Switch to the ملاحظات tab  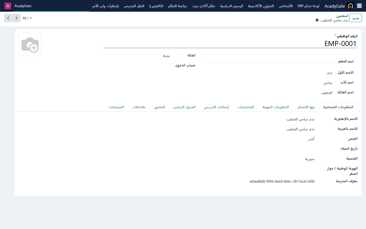pos(139,107)
